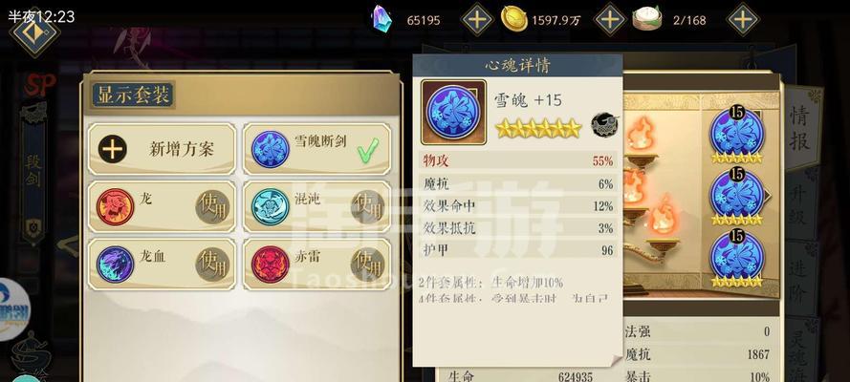Select the middle equipped 雪魄 soul

tap(737, 197)
